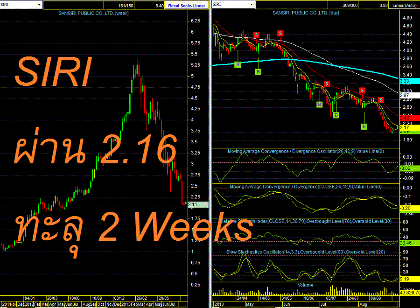Click the 09/08 date label on daily axis

(375, 298)
